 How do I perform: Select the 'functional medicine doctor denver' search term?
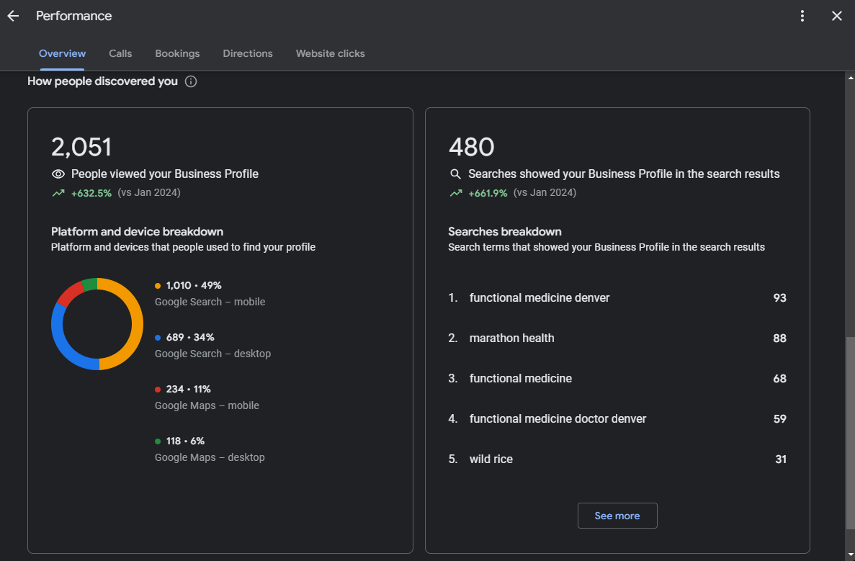[x=558, y=418]
